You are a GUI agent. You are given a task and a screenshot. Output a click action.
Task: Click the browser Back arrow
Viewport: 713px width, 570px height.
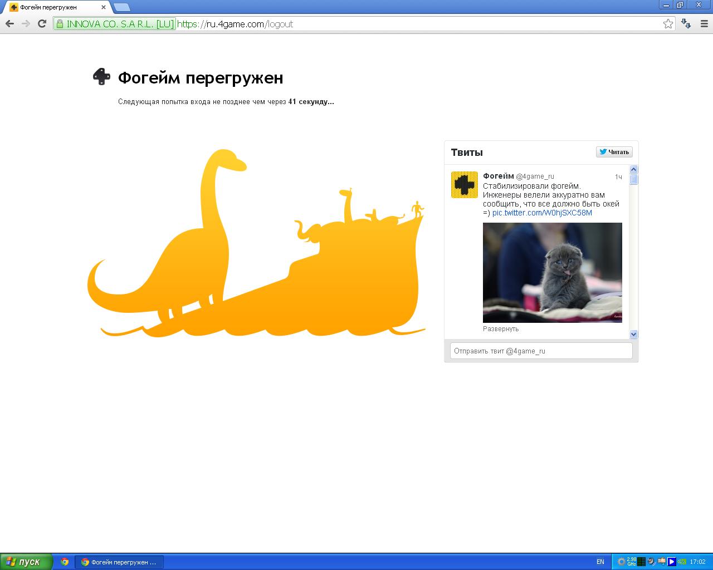pos(9,23)
